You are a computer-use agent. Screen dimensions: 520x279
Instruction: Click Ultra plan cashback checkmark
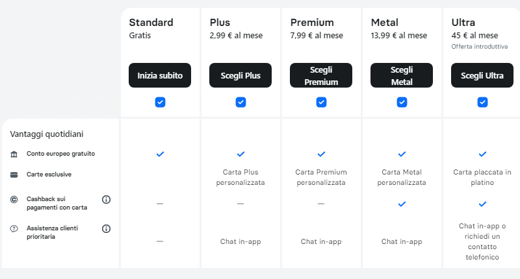(x=482, y=204)
